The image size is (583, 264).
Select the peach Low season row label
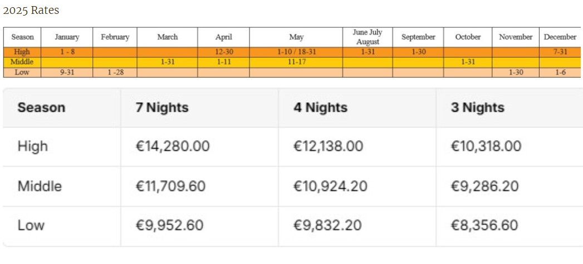[x=22, y=72]
